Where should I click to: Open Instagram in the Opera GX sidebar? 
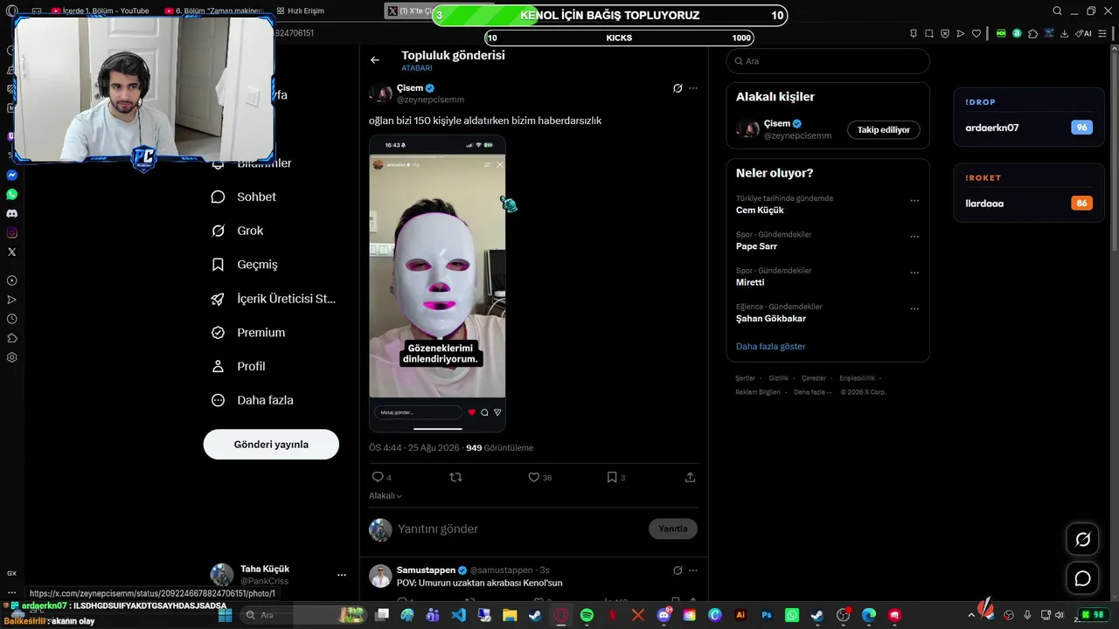coord(11,232)
